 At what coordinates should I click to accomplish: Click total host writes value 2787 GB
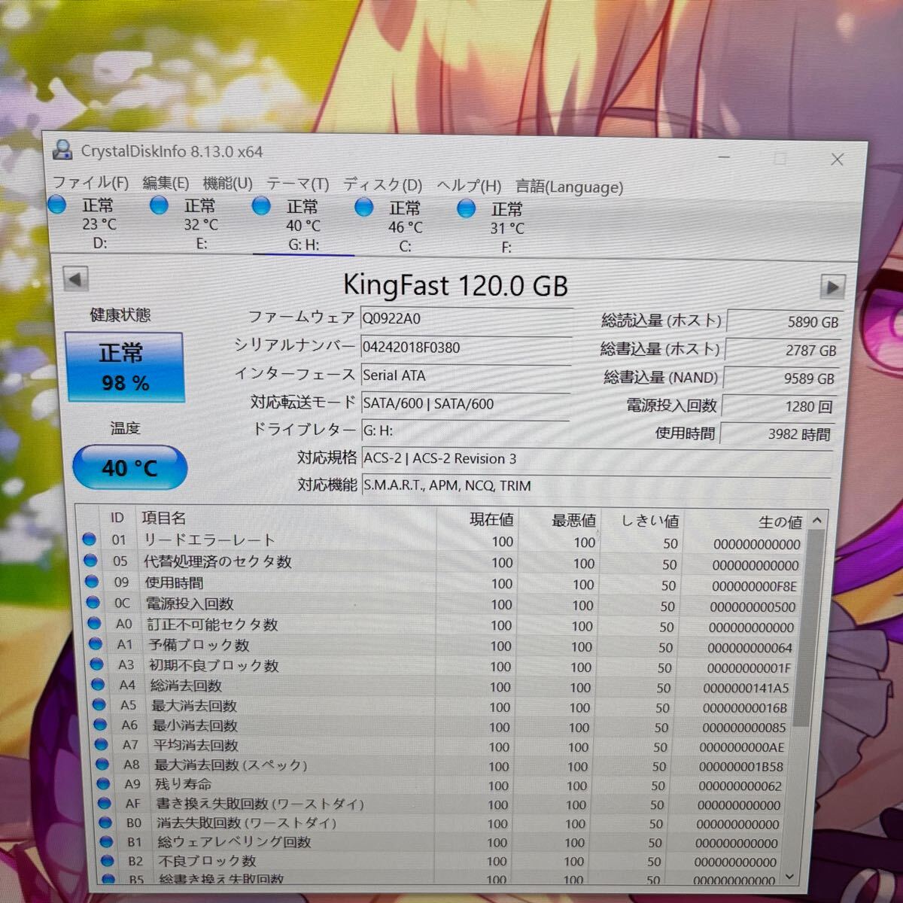point(782,350)
